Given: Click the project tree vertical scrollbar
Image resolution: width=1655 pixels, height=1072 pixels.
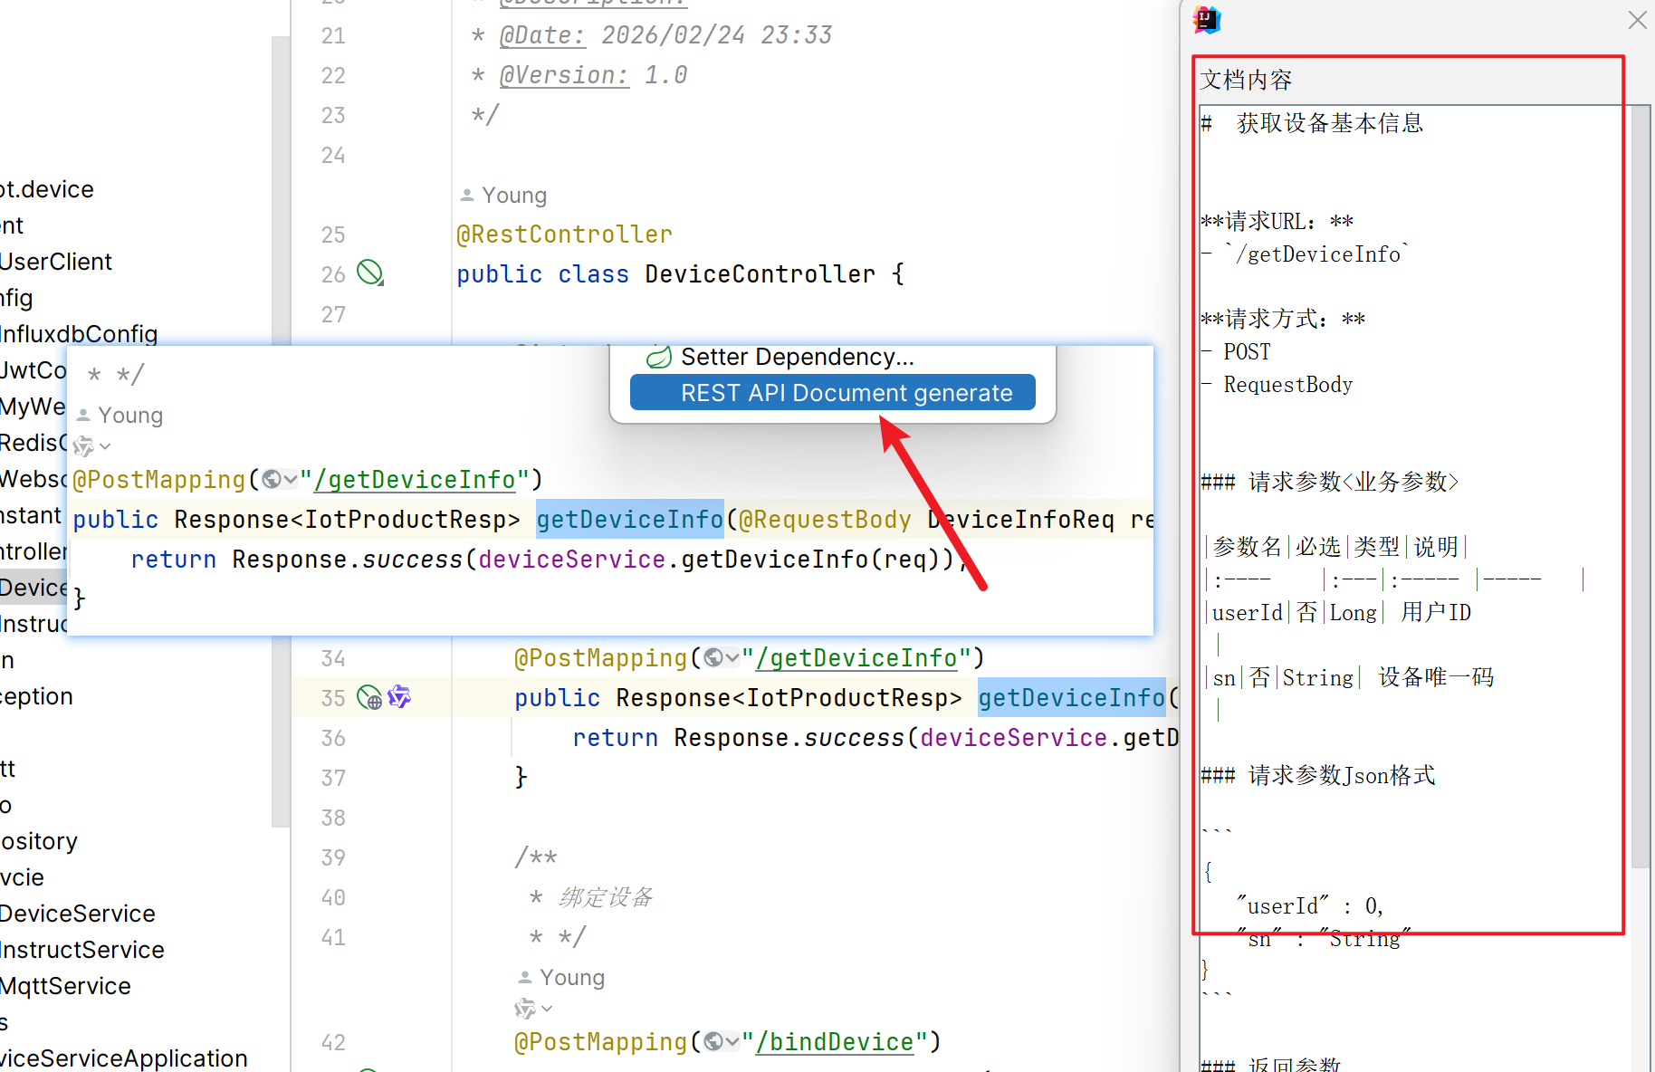Looking at the screenshot, I should (x=281, y=431).
